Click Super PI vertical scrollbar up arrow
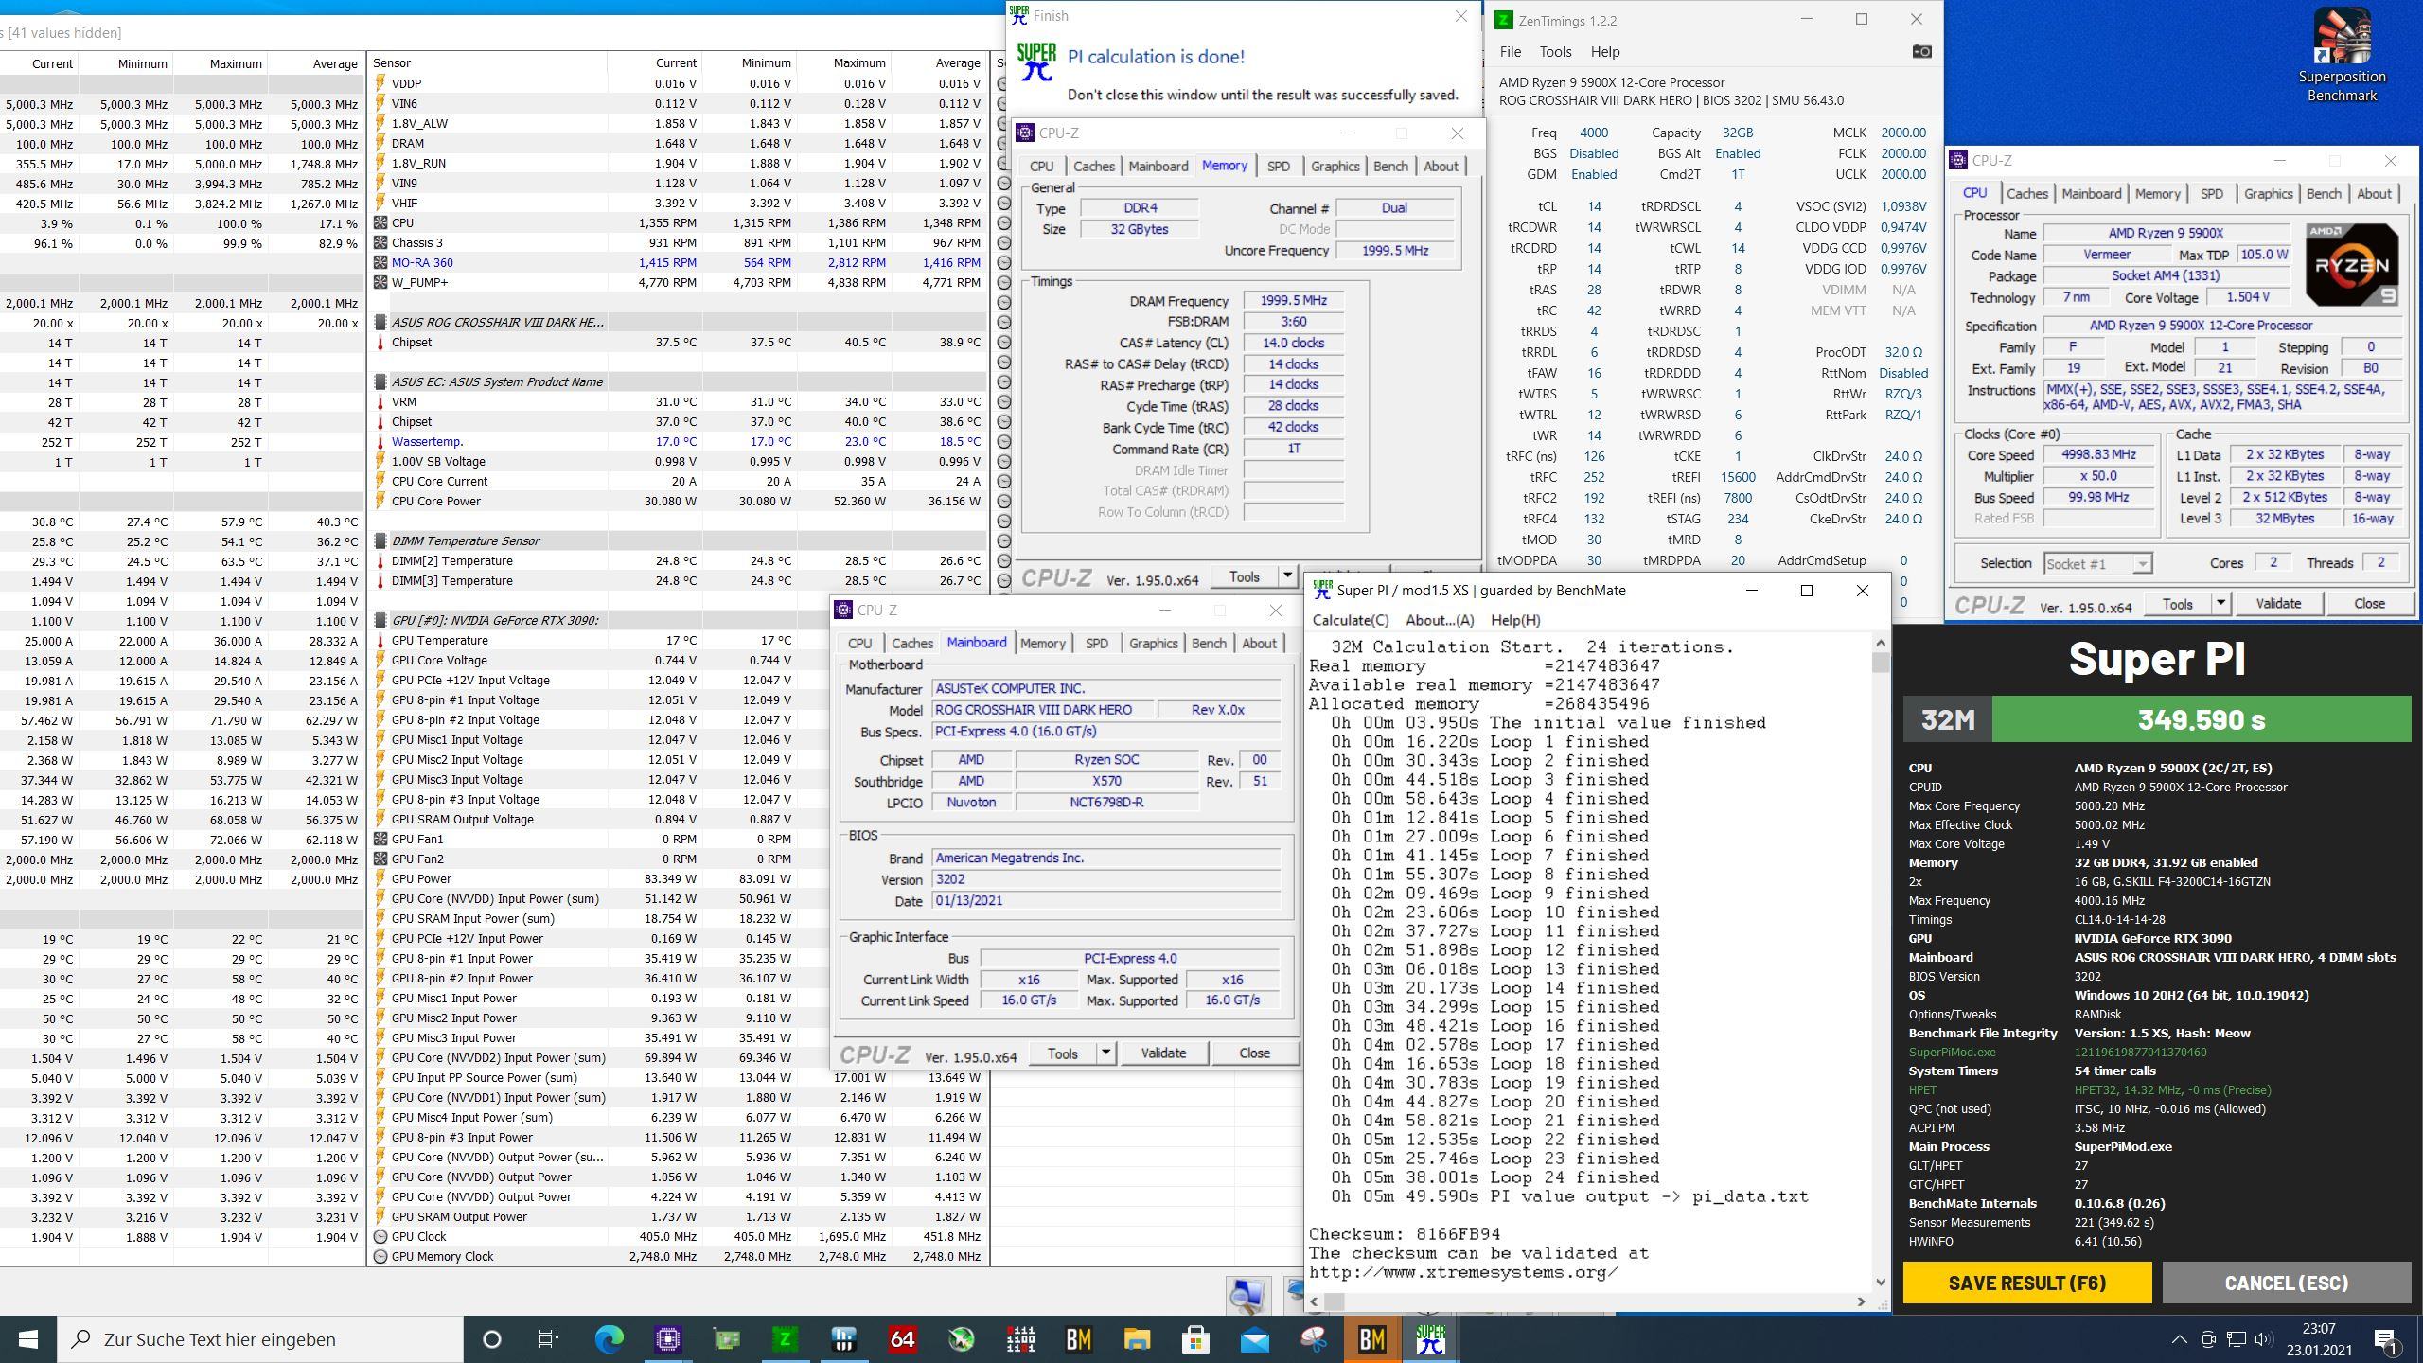2423x1363 pixels. pos(1880,643)
